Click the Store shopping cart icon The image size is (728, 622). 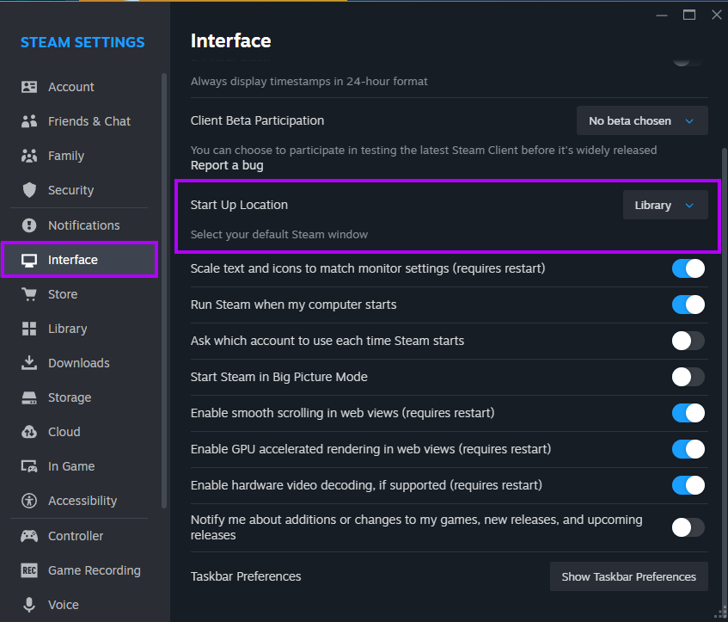pyautogui.click(x=28, y=294)
